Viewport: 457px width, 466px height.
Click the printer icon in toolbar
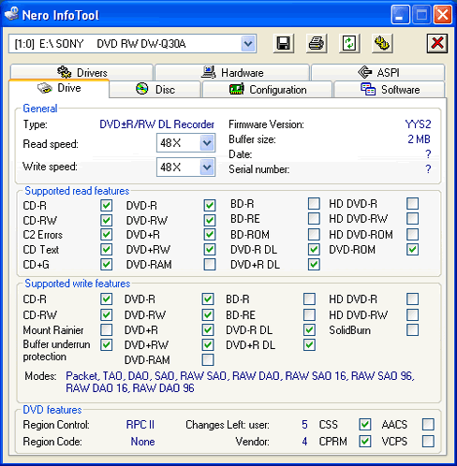[x=317, y=43]
